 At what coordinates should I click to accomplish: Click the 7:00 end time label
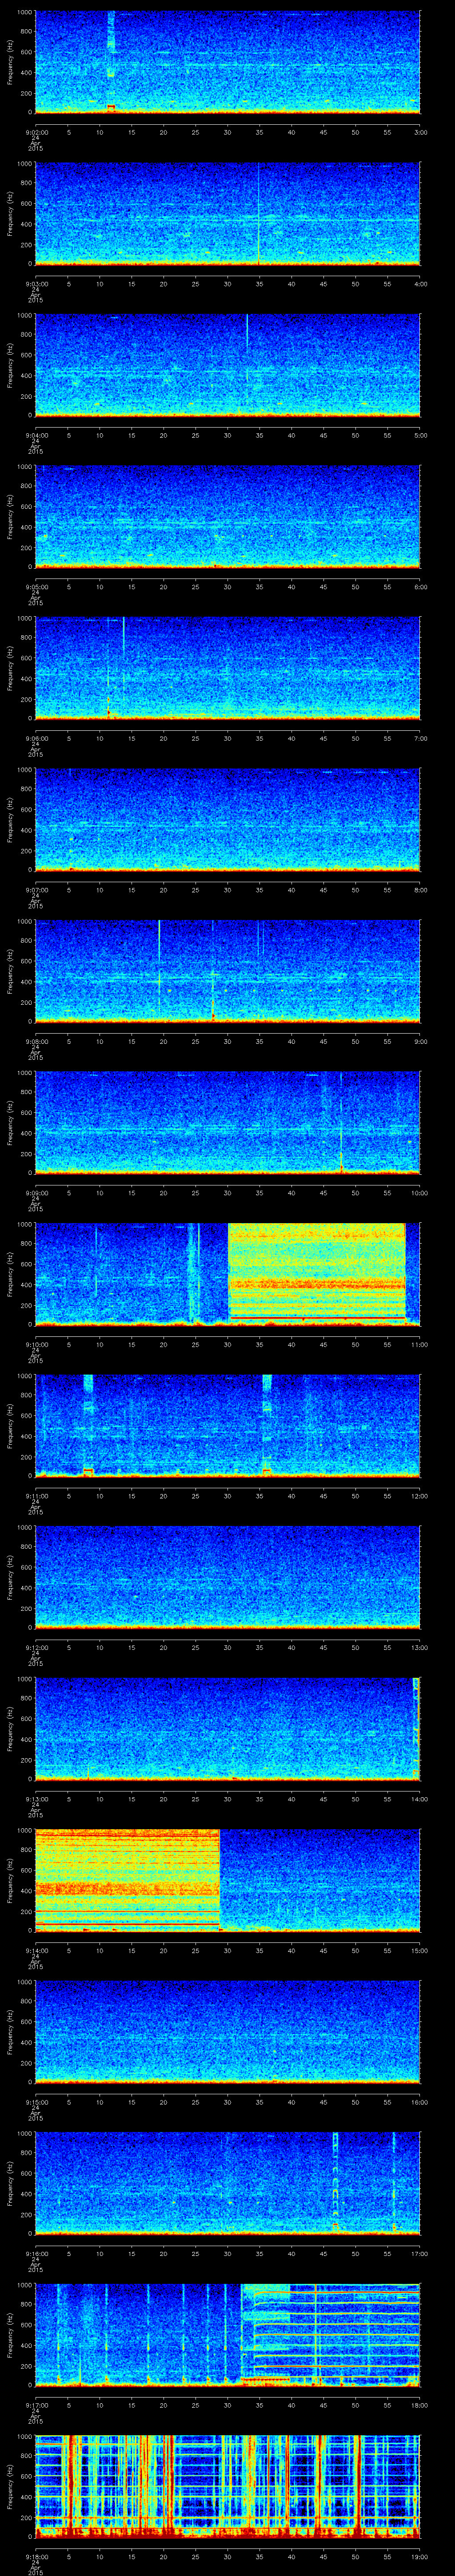(x=420, y=739)
